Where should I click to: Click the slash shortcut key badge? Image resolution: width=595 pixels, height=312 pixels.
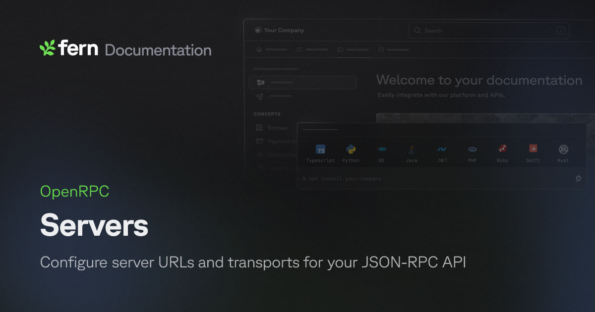click(561, 31)
